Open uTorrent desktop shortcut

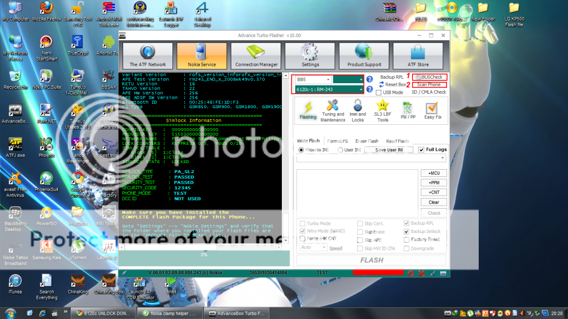[78, 250]
